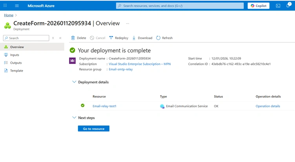Image resolution: width=295 pixels, height=162 pixels.
Task: Click the green deployment complete checkmark
Action: click(72, 50)
